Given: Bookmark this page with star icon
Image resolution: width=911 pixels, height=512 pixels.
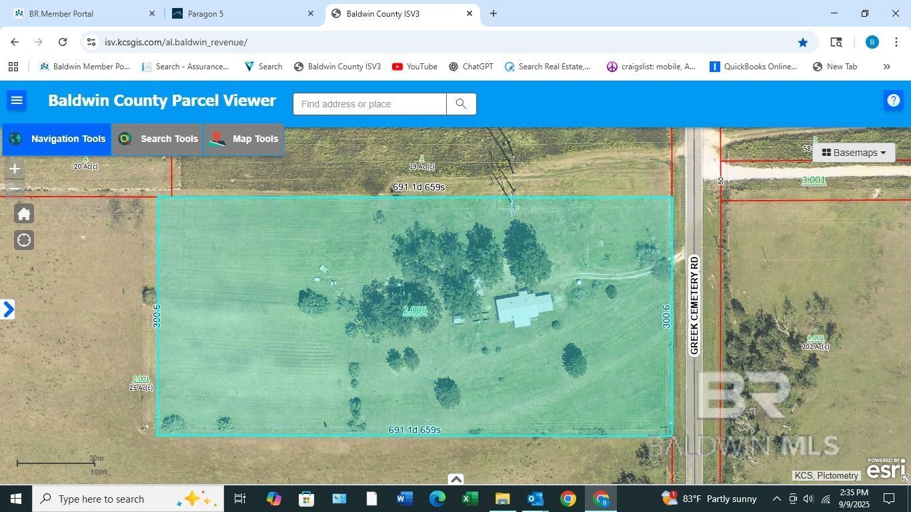Looking at the screenshot, I should (803, 42).
